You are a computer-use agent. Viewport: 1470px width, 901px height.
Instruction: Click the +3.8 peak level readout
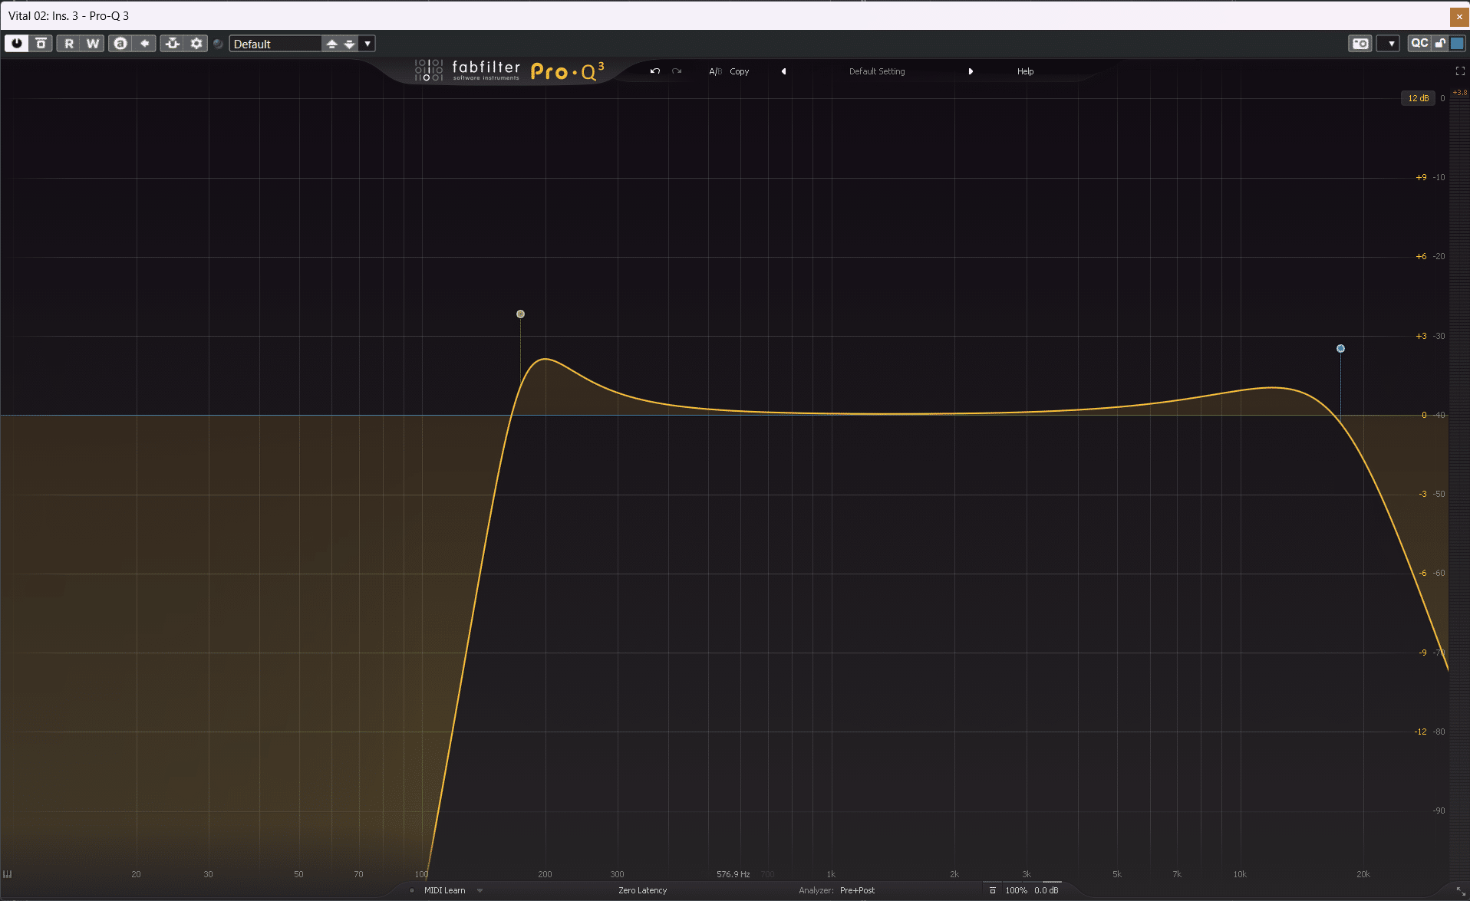pos(1459,93)
